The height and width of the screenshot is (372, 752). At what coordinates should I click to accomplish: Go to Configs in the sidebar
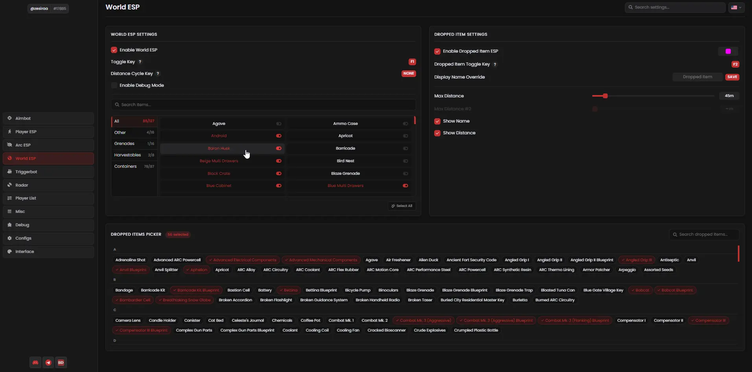(48, 238)
